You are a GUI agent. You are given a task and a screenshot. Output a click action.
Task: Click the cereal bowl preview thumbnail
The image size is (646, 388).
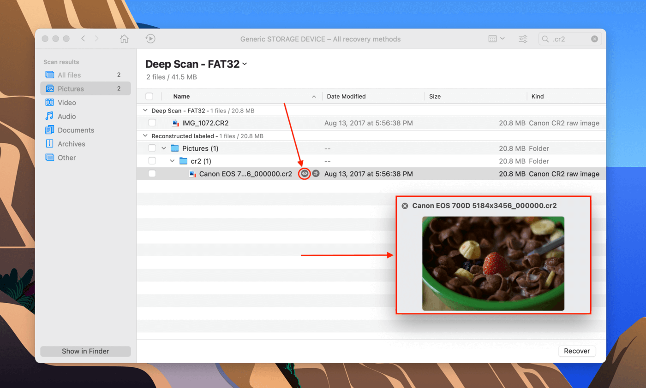click(x=493, y=263)
